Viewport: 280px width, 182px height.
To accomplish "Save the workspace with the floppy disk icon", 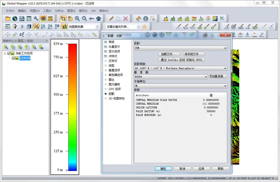I will (22, 19).
